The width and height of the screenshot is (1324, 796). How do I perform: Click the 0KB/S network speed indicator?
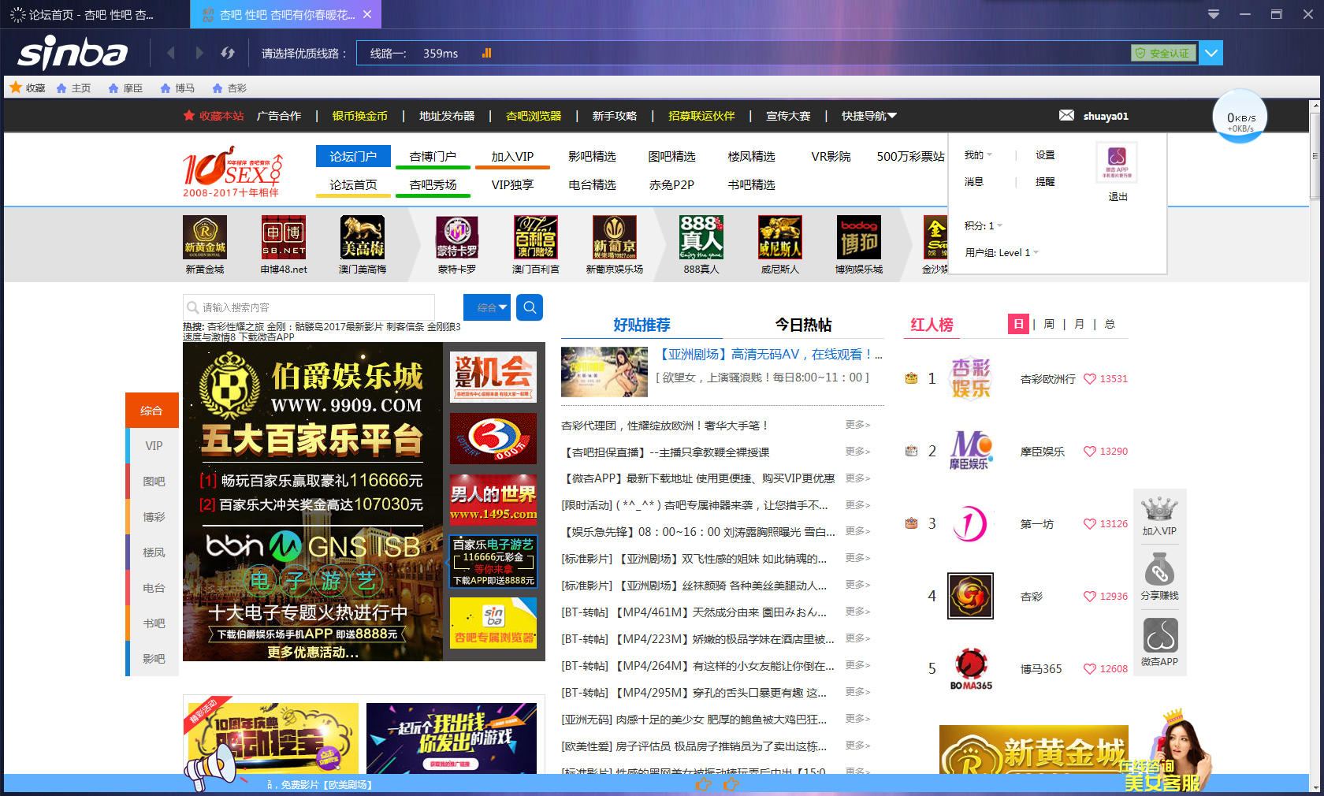pos(1239,116)
